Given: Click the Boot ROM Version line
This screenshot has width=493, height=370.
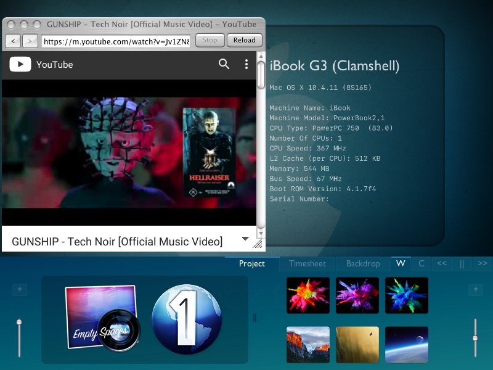Looking at the screenshot, I should coord(322,189).
